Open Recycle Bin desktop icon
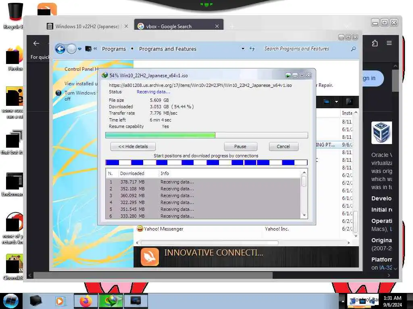413x309 pixels. point(15,16)
